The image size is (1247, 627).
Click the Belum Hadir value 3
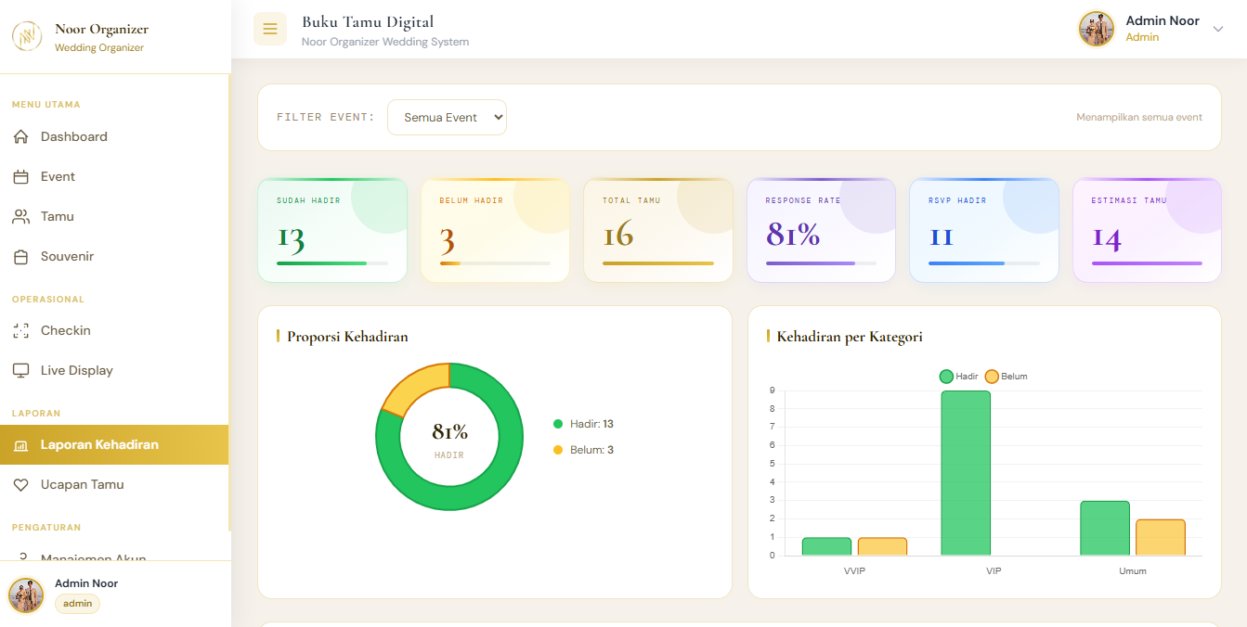(x=448, y=240)
